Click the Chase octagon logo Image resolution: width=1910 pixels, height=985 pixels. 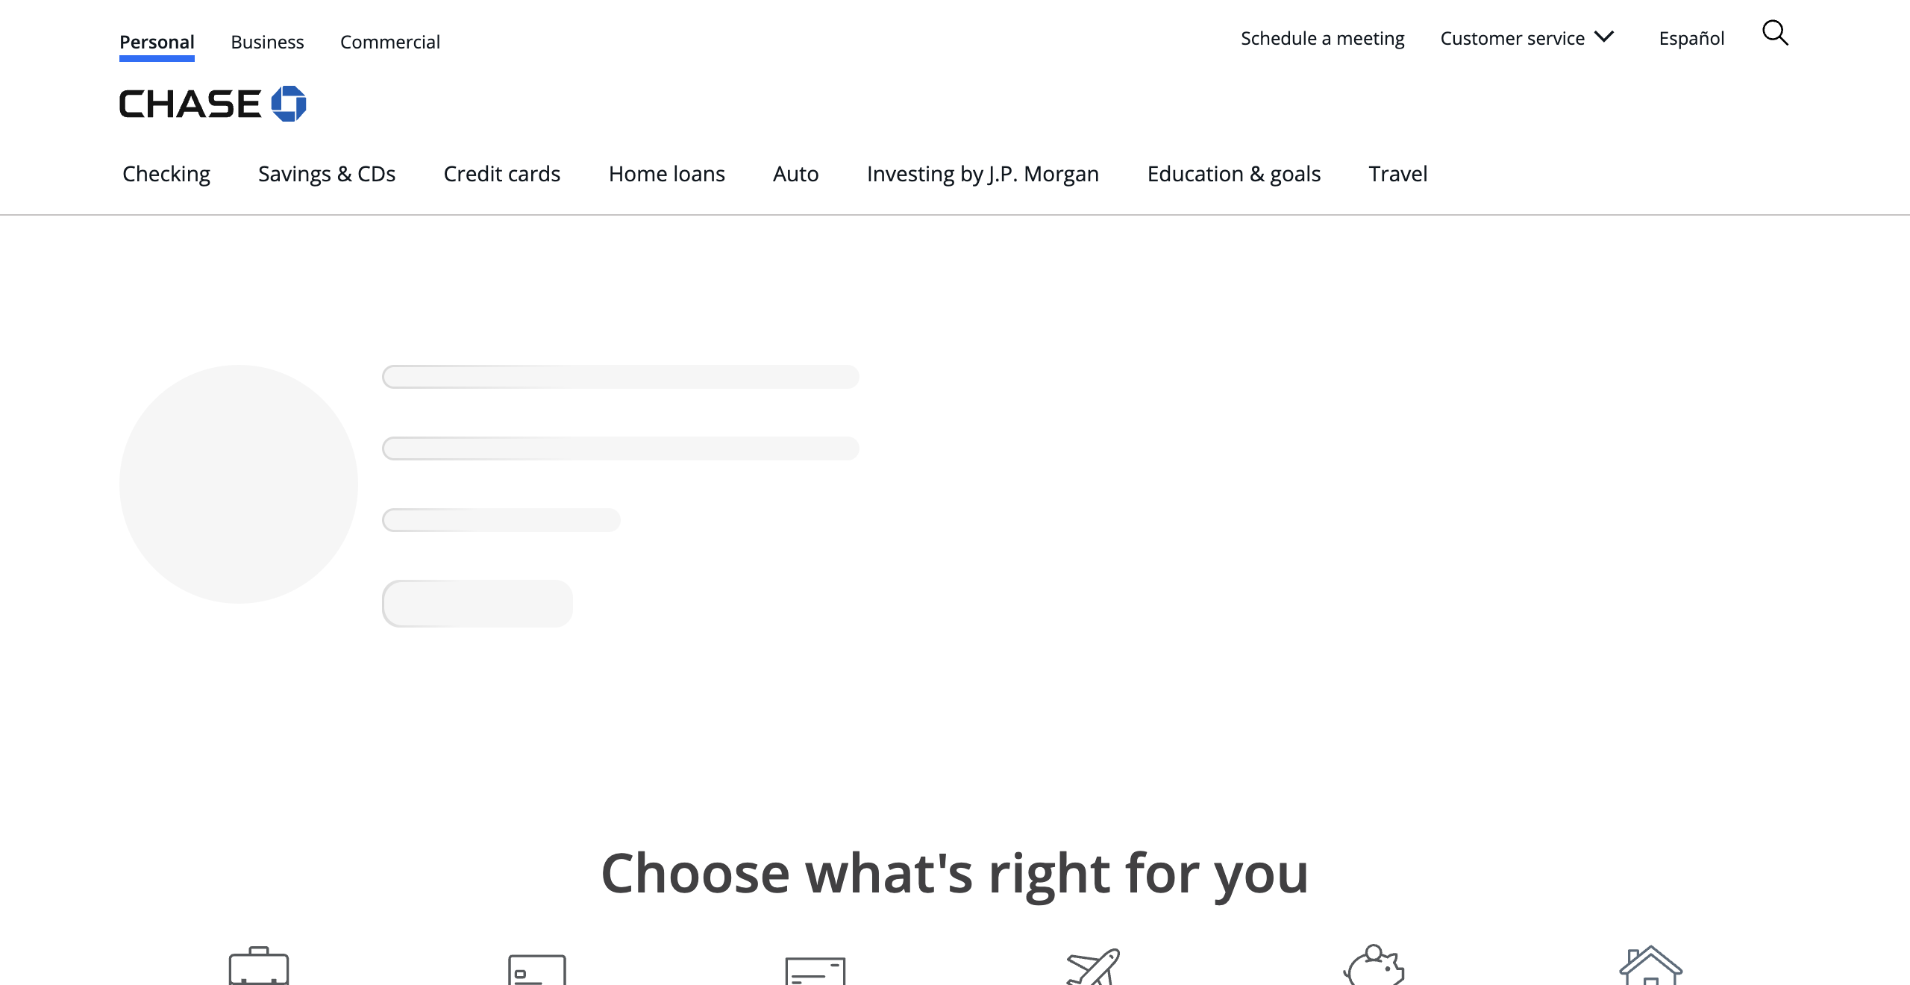tap(289, 104)
